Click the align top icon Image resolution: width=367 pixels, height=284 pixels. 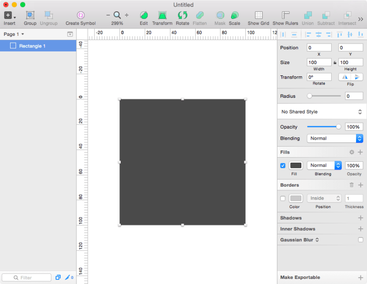coord(339,34)
